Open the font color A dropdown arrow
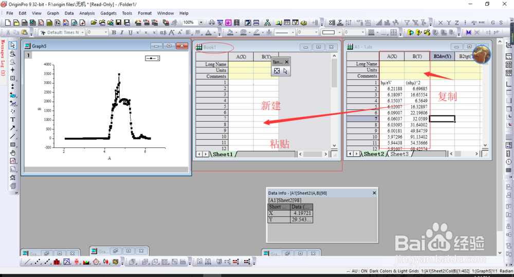 [x=215, y=32]
